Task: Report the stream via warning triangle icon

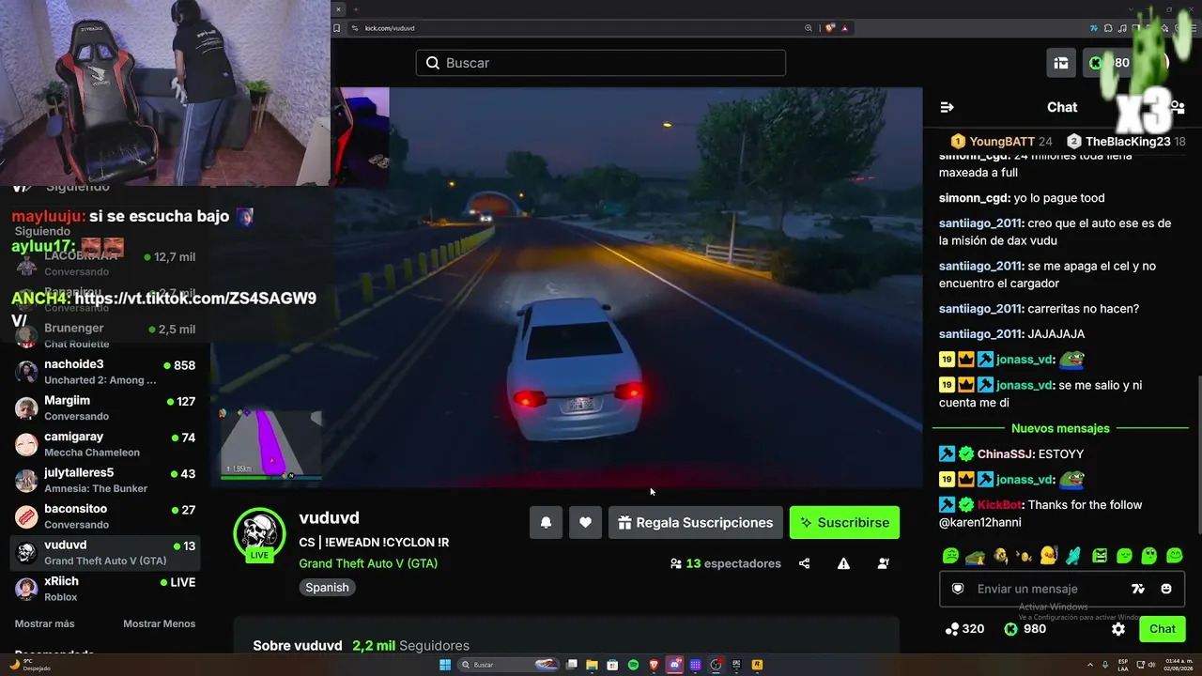Action: click(843, 563)
